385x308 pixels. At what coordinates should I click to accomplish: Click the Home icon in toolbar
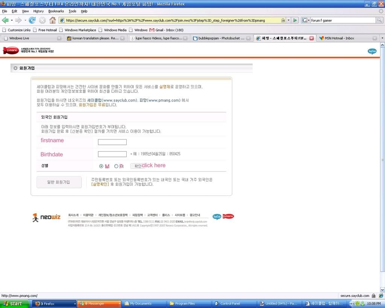pyautogui.click(x=53, y=20)
